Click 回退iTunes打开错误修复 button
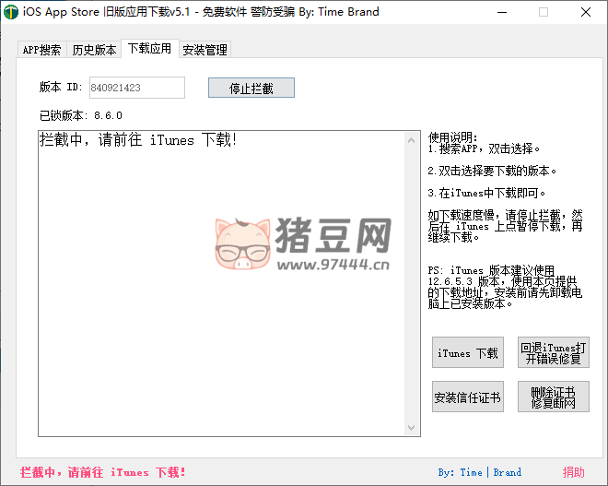Screen dimensions: 608x486 [553, 353]
